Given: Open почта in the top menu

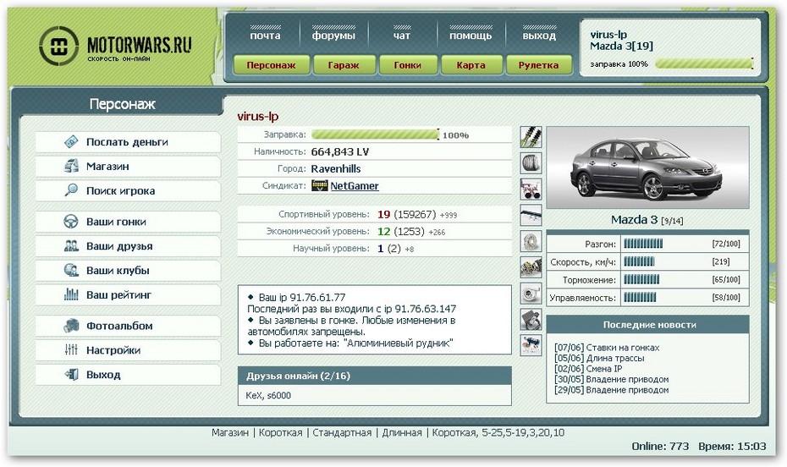Looking at the screenshot, I should [x=265, y=36].
